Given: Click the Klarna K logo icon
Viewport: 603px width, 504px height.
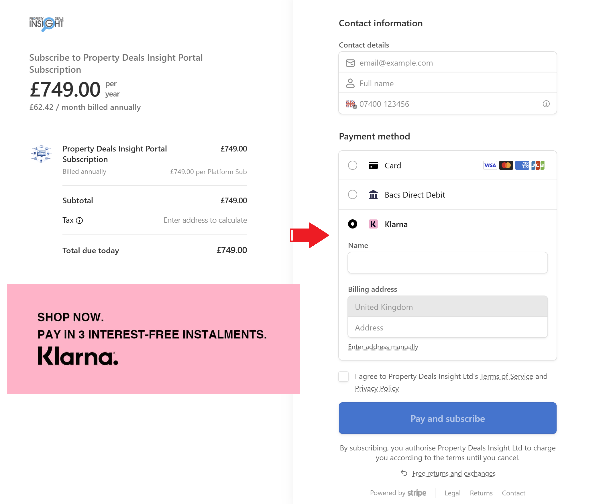Looking at the screenshot, I should [x=373, y=224].
